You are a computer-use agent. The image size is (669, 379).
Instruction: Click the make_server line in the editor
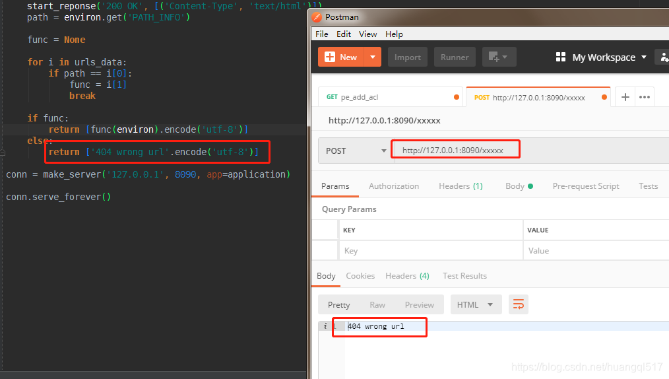148,174
